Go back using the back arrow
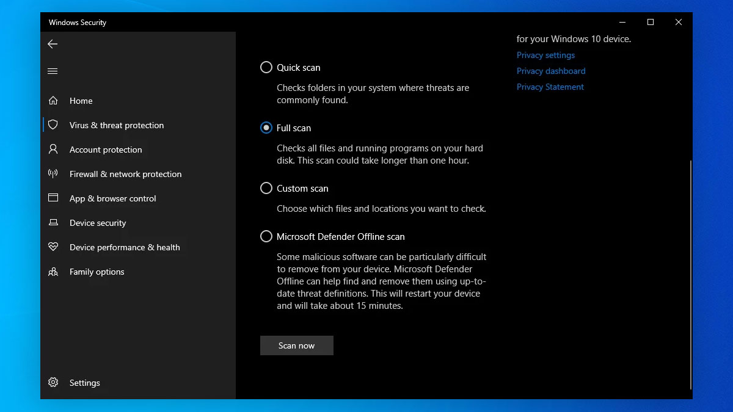This screenshot has height=412, width=733. pyautogui.click(x=53, y=44)
